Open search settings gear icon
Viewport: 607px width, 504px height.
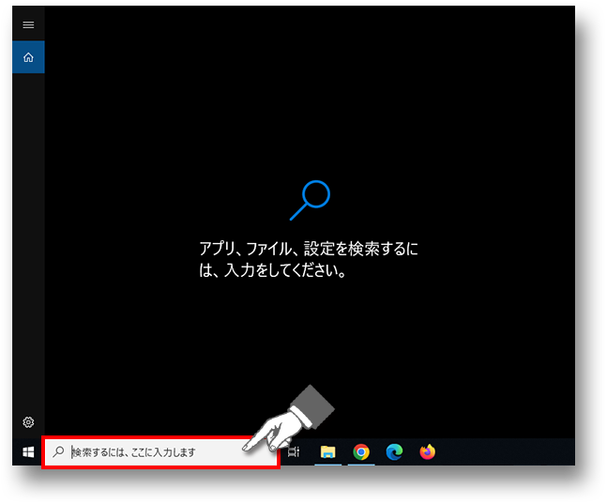point(28,421)
